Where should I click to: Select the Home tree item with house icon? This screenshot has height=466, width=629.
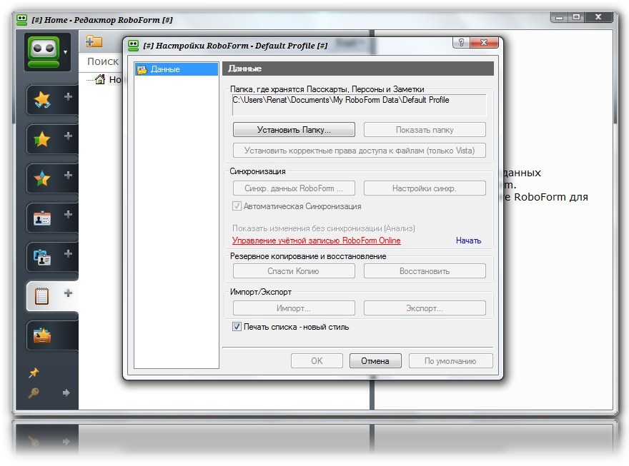click(109, 79)
